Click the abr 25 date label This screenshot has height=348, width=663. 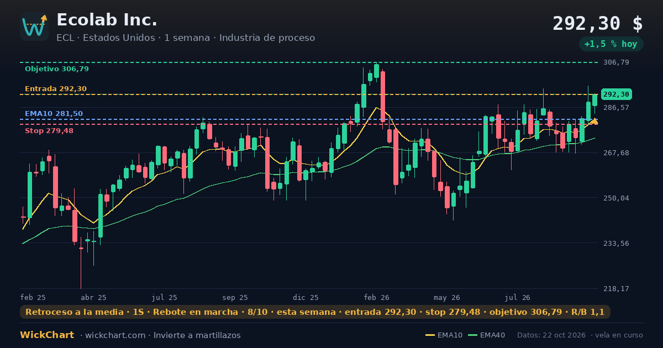pyautogui.click(x=94, y=298)
